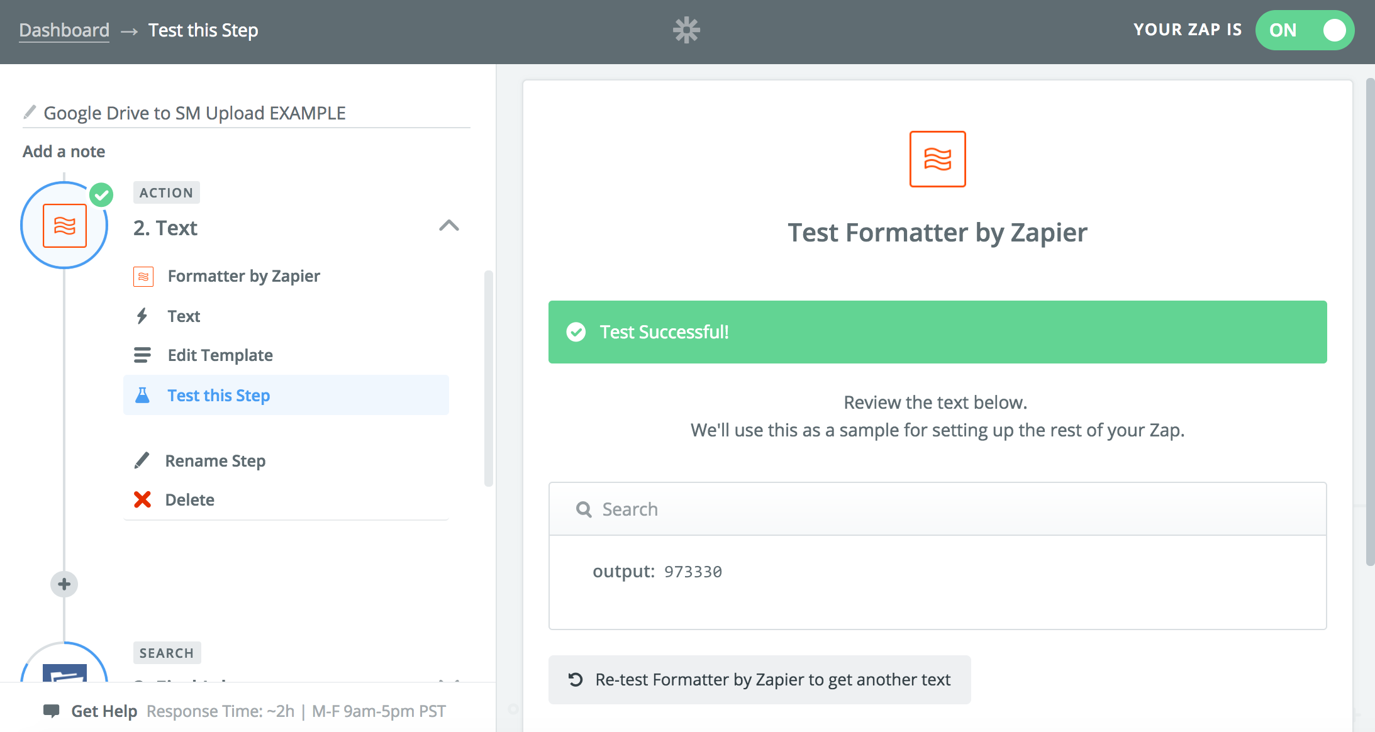Toggle the zap ON switch off
The height and width of the screenshot is (732, 1375).
tap(1305, 30)
